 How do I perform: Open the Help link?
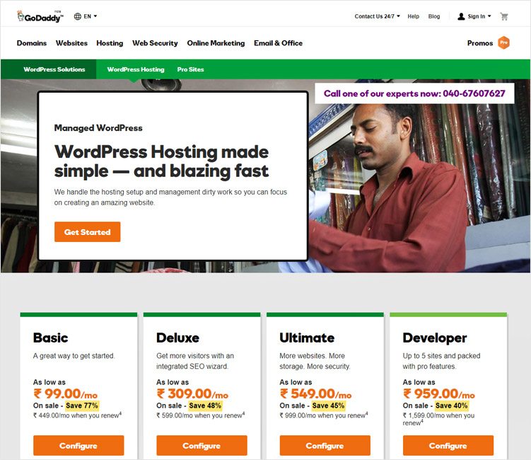coord(413,16)
